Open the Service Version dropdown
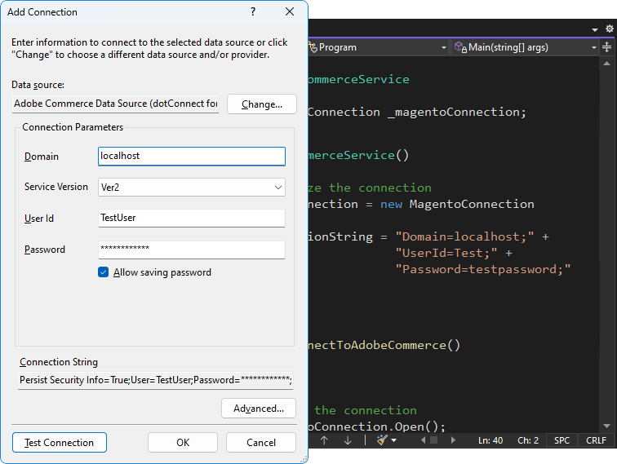Image resolution: width=617 pixels, height=464 pixels. 192,188
